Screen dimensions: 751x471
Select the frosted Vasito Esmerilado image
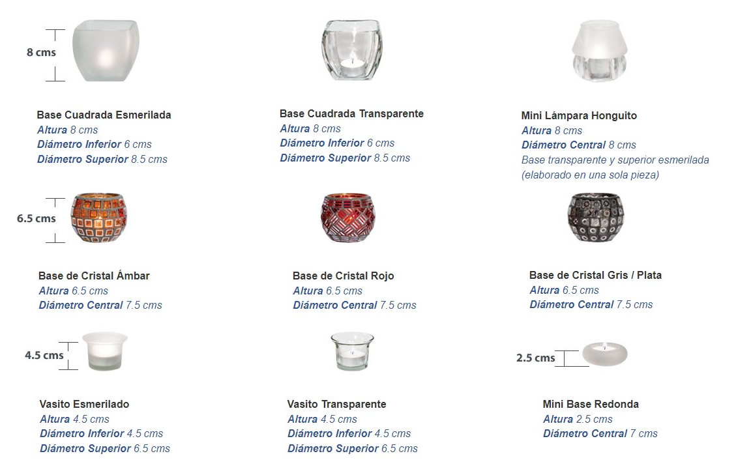[104, 351]
